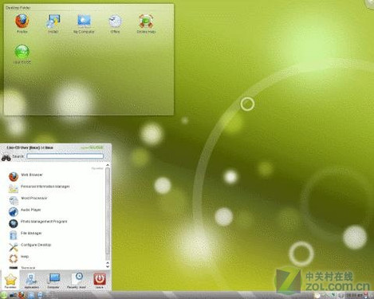This screenshot has width=374, height=299.
Task: Click the Firefox icon beside Web Browser
Action: (14, 176)
